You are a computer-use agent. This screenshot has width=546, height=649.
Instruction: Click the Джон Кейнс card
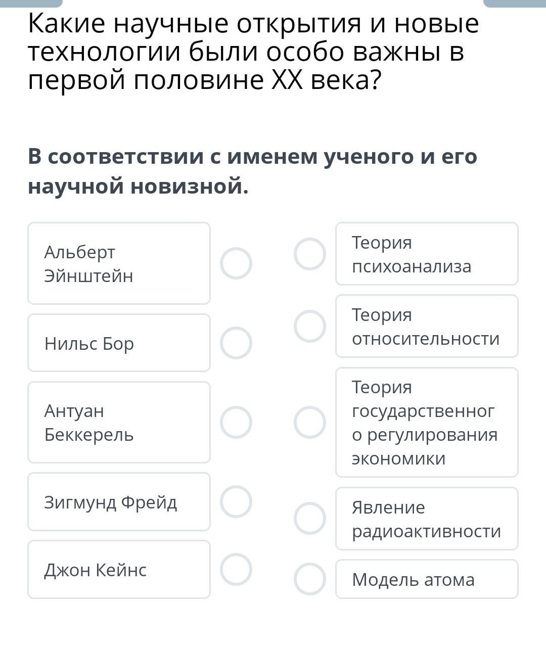119,569
